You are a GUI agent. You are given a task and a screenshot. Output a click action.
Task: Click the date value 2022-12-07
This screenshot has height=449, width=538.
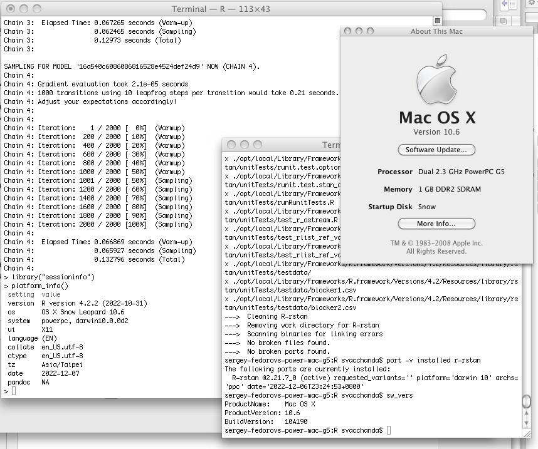60,374
